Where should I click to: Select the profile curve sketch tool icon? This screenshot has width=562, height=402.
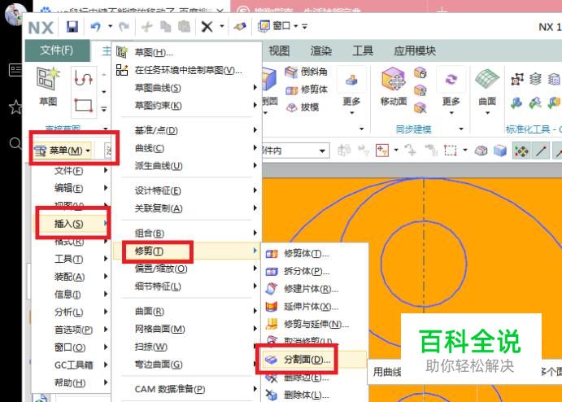pyautogui.click(x=84, y=78)
